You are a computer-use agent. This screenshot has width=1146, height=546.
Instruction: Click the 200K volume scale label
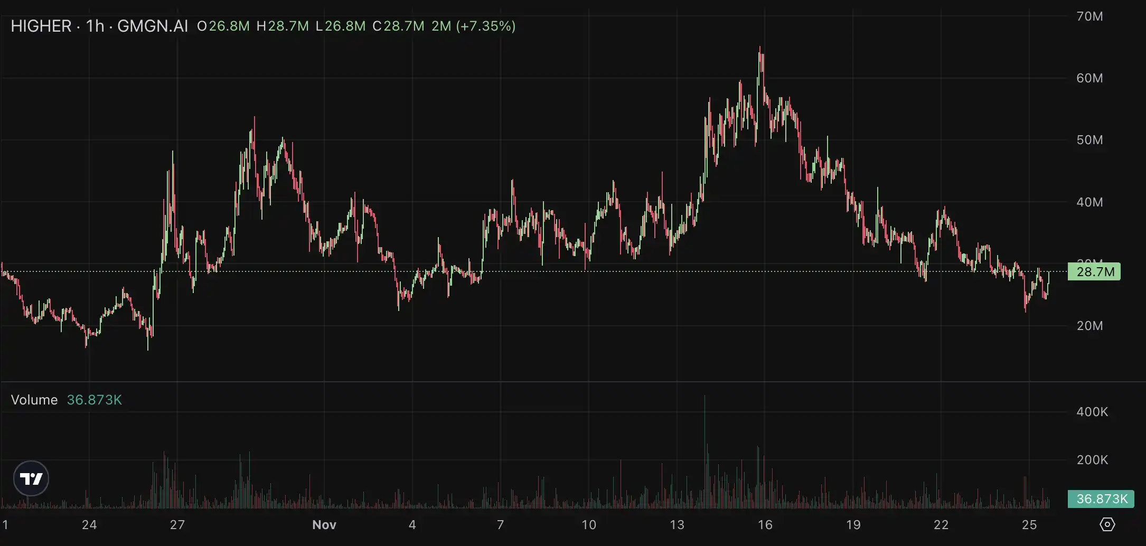pyautogui.click(x=1092, y=460)
